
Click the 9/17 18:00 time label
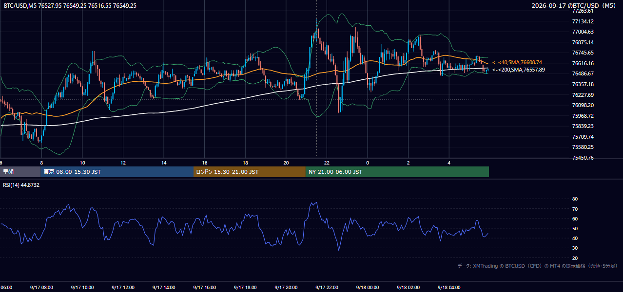[x=245, y=287]
